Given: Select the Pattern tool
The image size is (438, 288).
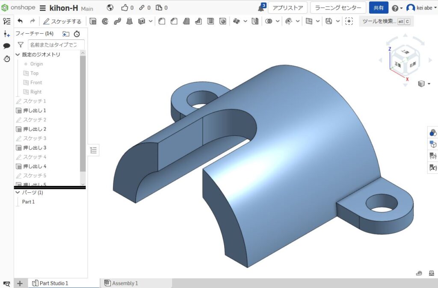Looking at the screenshot, I should pos(236,21).
